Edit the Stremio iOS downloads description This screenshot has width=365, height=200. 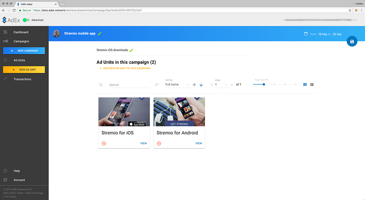(x=131, y=50)
